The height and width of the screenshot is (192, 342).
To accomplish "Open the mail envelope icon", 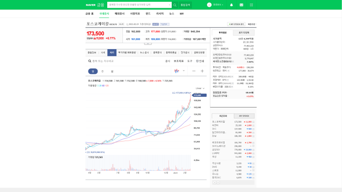I will (x=241, y=5).
